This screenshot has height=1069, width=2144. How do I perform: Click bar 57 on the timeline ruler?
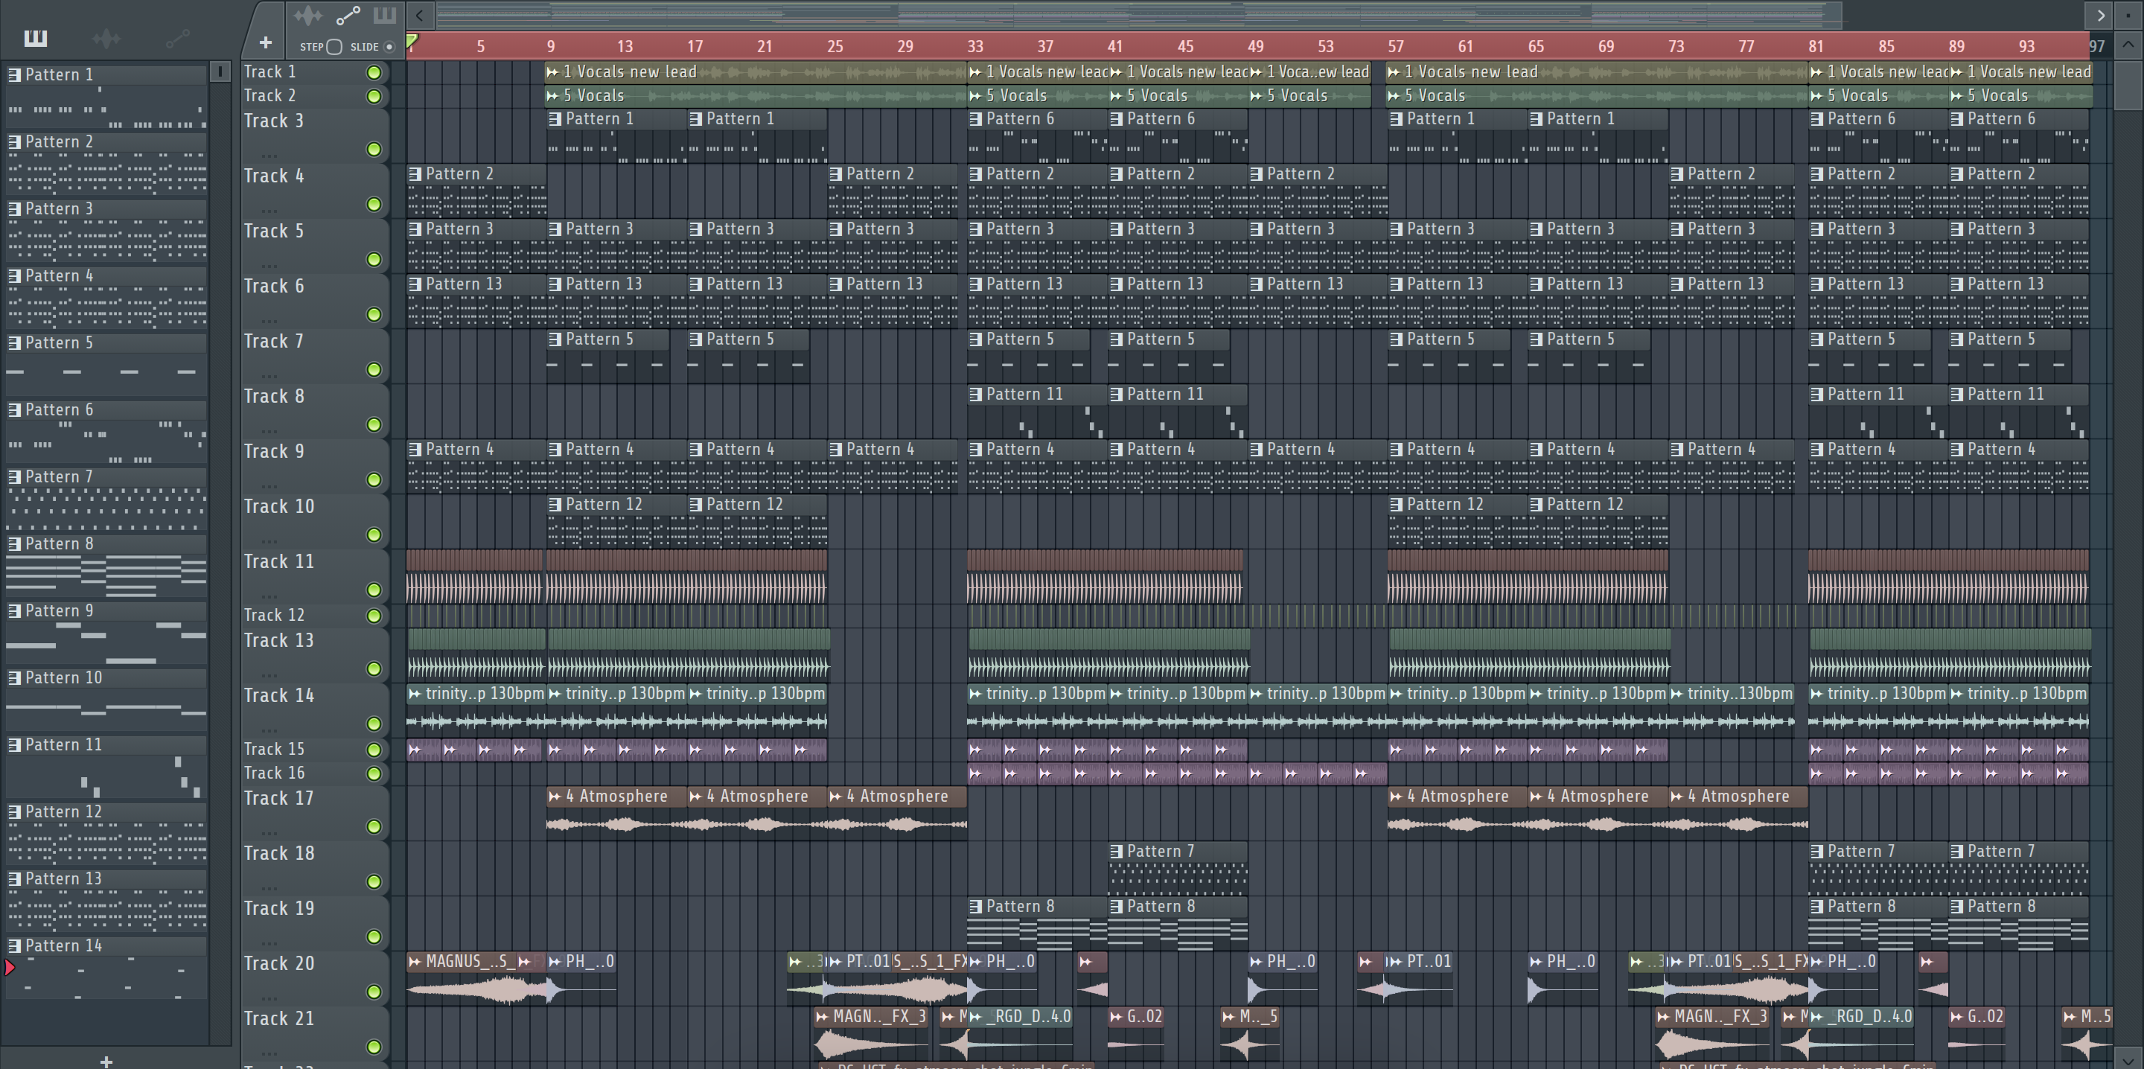[1395, 47]
